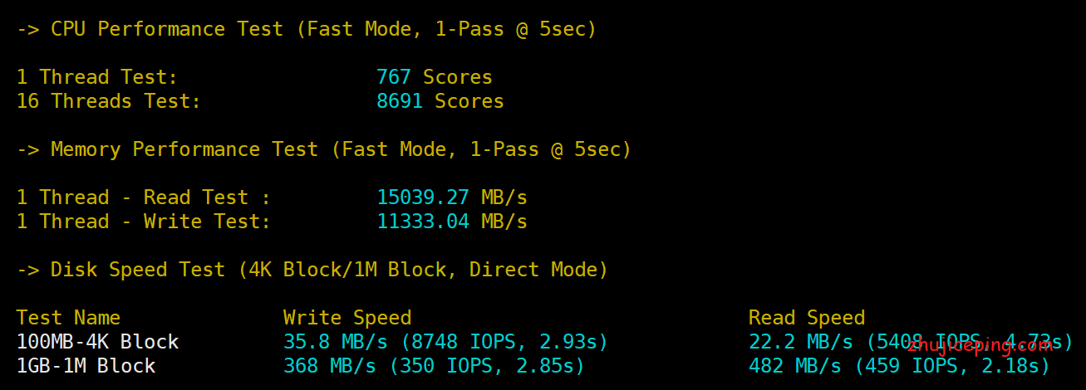This screenshot has width=1086, height=390.
Task: Select the 100MB-4K Block row label
Action: pyautogui.click(x=97, y=342)
